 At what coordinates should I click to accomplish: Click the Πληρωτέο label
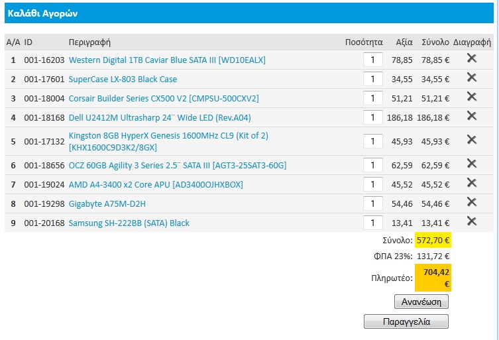[x=392, y=278]
